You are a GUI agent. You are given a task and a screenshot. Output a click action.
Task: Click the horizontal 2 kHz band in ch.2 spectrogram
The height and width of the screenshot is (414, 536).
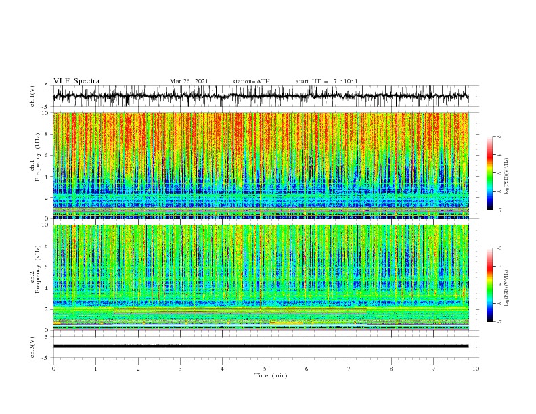point(261,309)
